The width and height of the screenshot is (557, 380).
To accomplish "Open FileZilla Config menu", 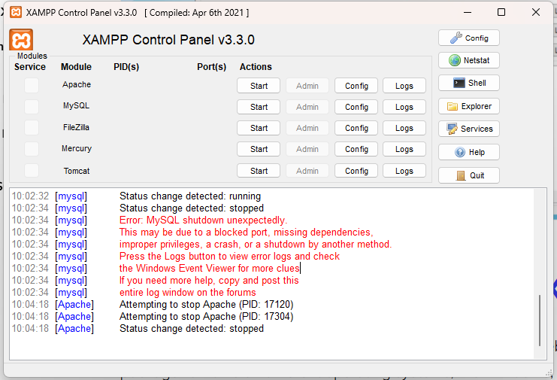I will click(x=356, y=128).
